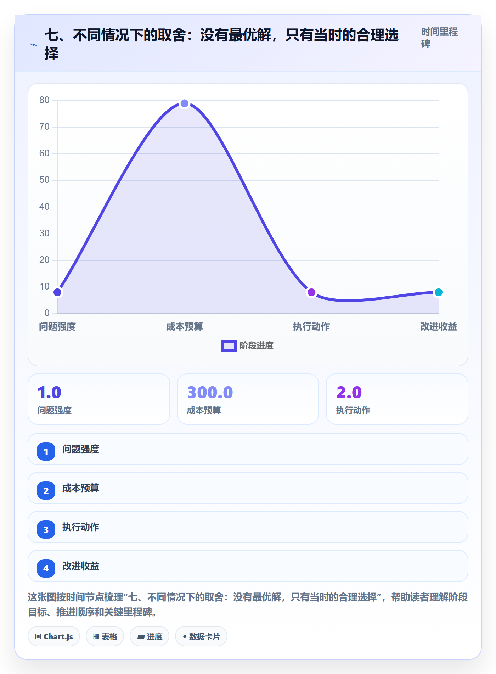This screenshot has height=674, width=496.
Task: Click the number 2 badge for 成本预算
Action: coord(46,490)
